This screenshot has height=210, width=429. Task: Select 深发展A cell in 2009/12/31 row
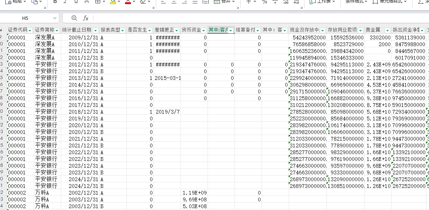tap(48, 37)
